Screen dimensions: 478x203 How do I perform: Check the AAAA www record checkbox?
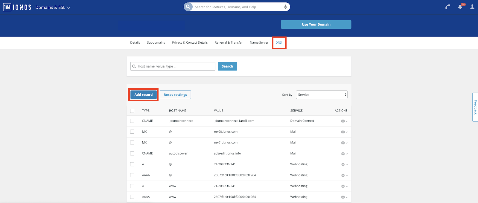132,197
